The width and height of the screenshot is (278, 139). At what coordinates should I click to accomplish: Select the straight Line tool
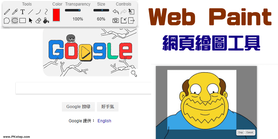click(x=31, y=12)
